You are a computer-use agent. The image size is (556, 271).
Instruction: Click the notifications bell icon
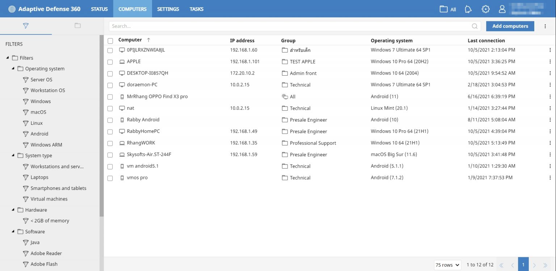click(468, 9)
